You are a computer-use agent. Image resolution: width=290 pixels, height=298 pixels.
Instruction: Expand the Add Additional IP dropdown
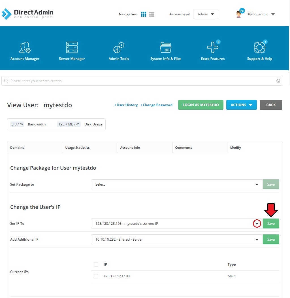(177, 240)
